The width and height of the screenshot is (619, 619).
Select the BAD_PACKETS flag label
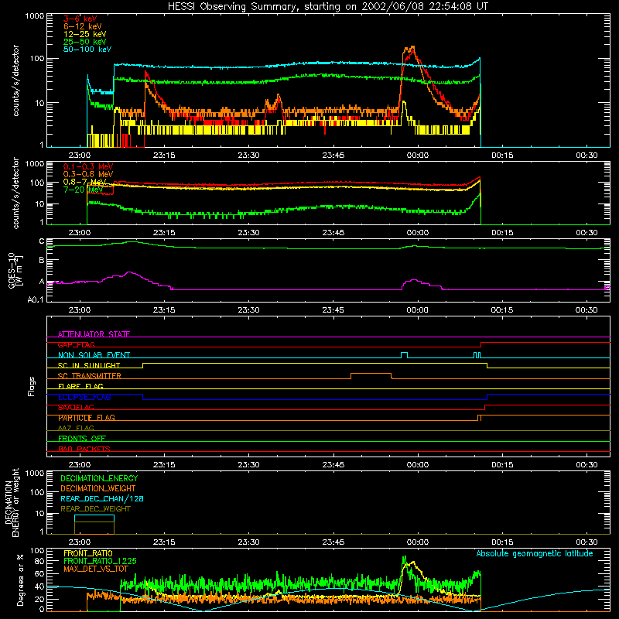pos(84,449)
